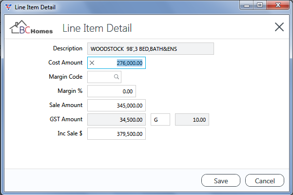The height and width of the screenshot is (195, 293).
Task: Cancel the line item changes
Action: tap(265, 180)
